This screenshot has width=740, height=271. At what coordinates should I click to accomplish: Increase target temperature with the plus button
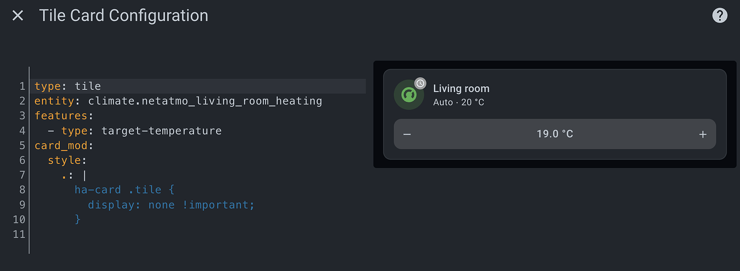click(x=703, y=134)
